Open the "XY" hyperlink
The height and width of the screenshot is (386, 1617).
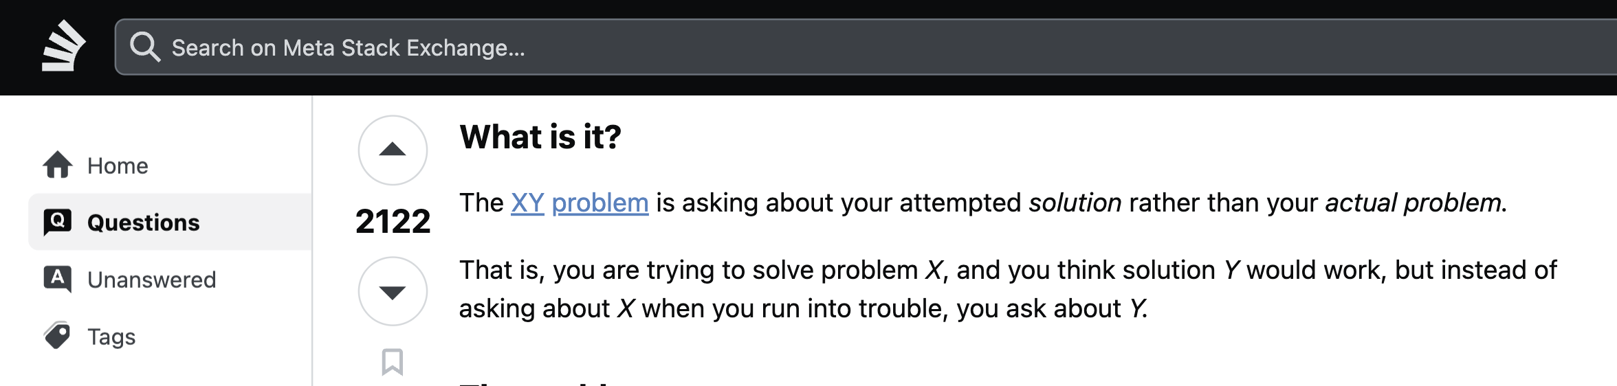pos(527,203)
